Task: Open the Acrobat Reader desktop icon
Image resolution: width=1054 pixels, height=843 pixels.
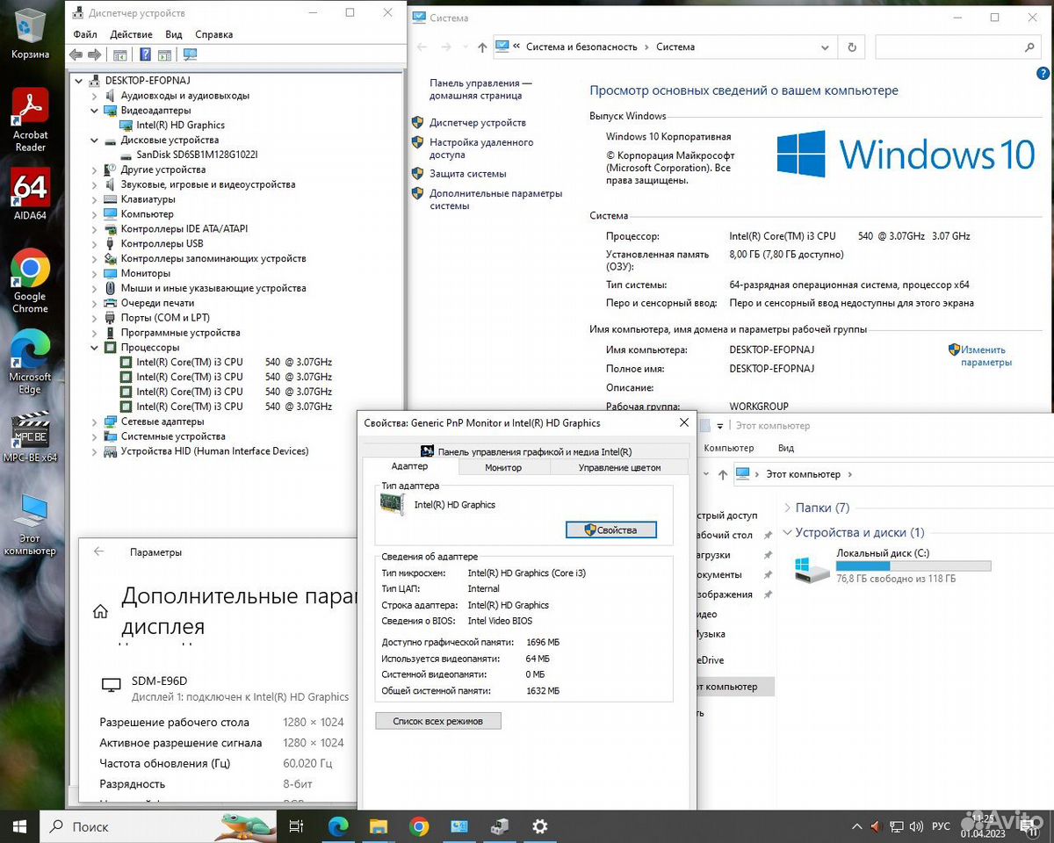Action: (30, 120)
